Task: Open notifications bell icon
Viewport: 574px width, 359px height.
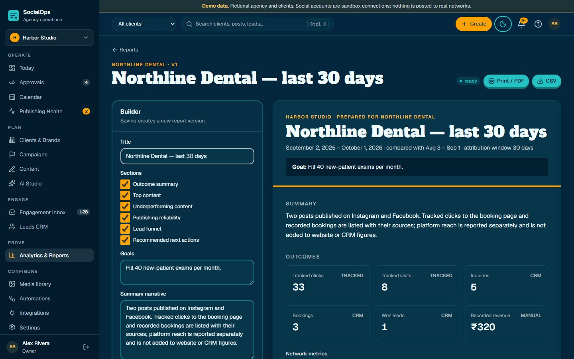Action: tap(521, 24)
